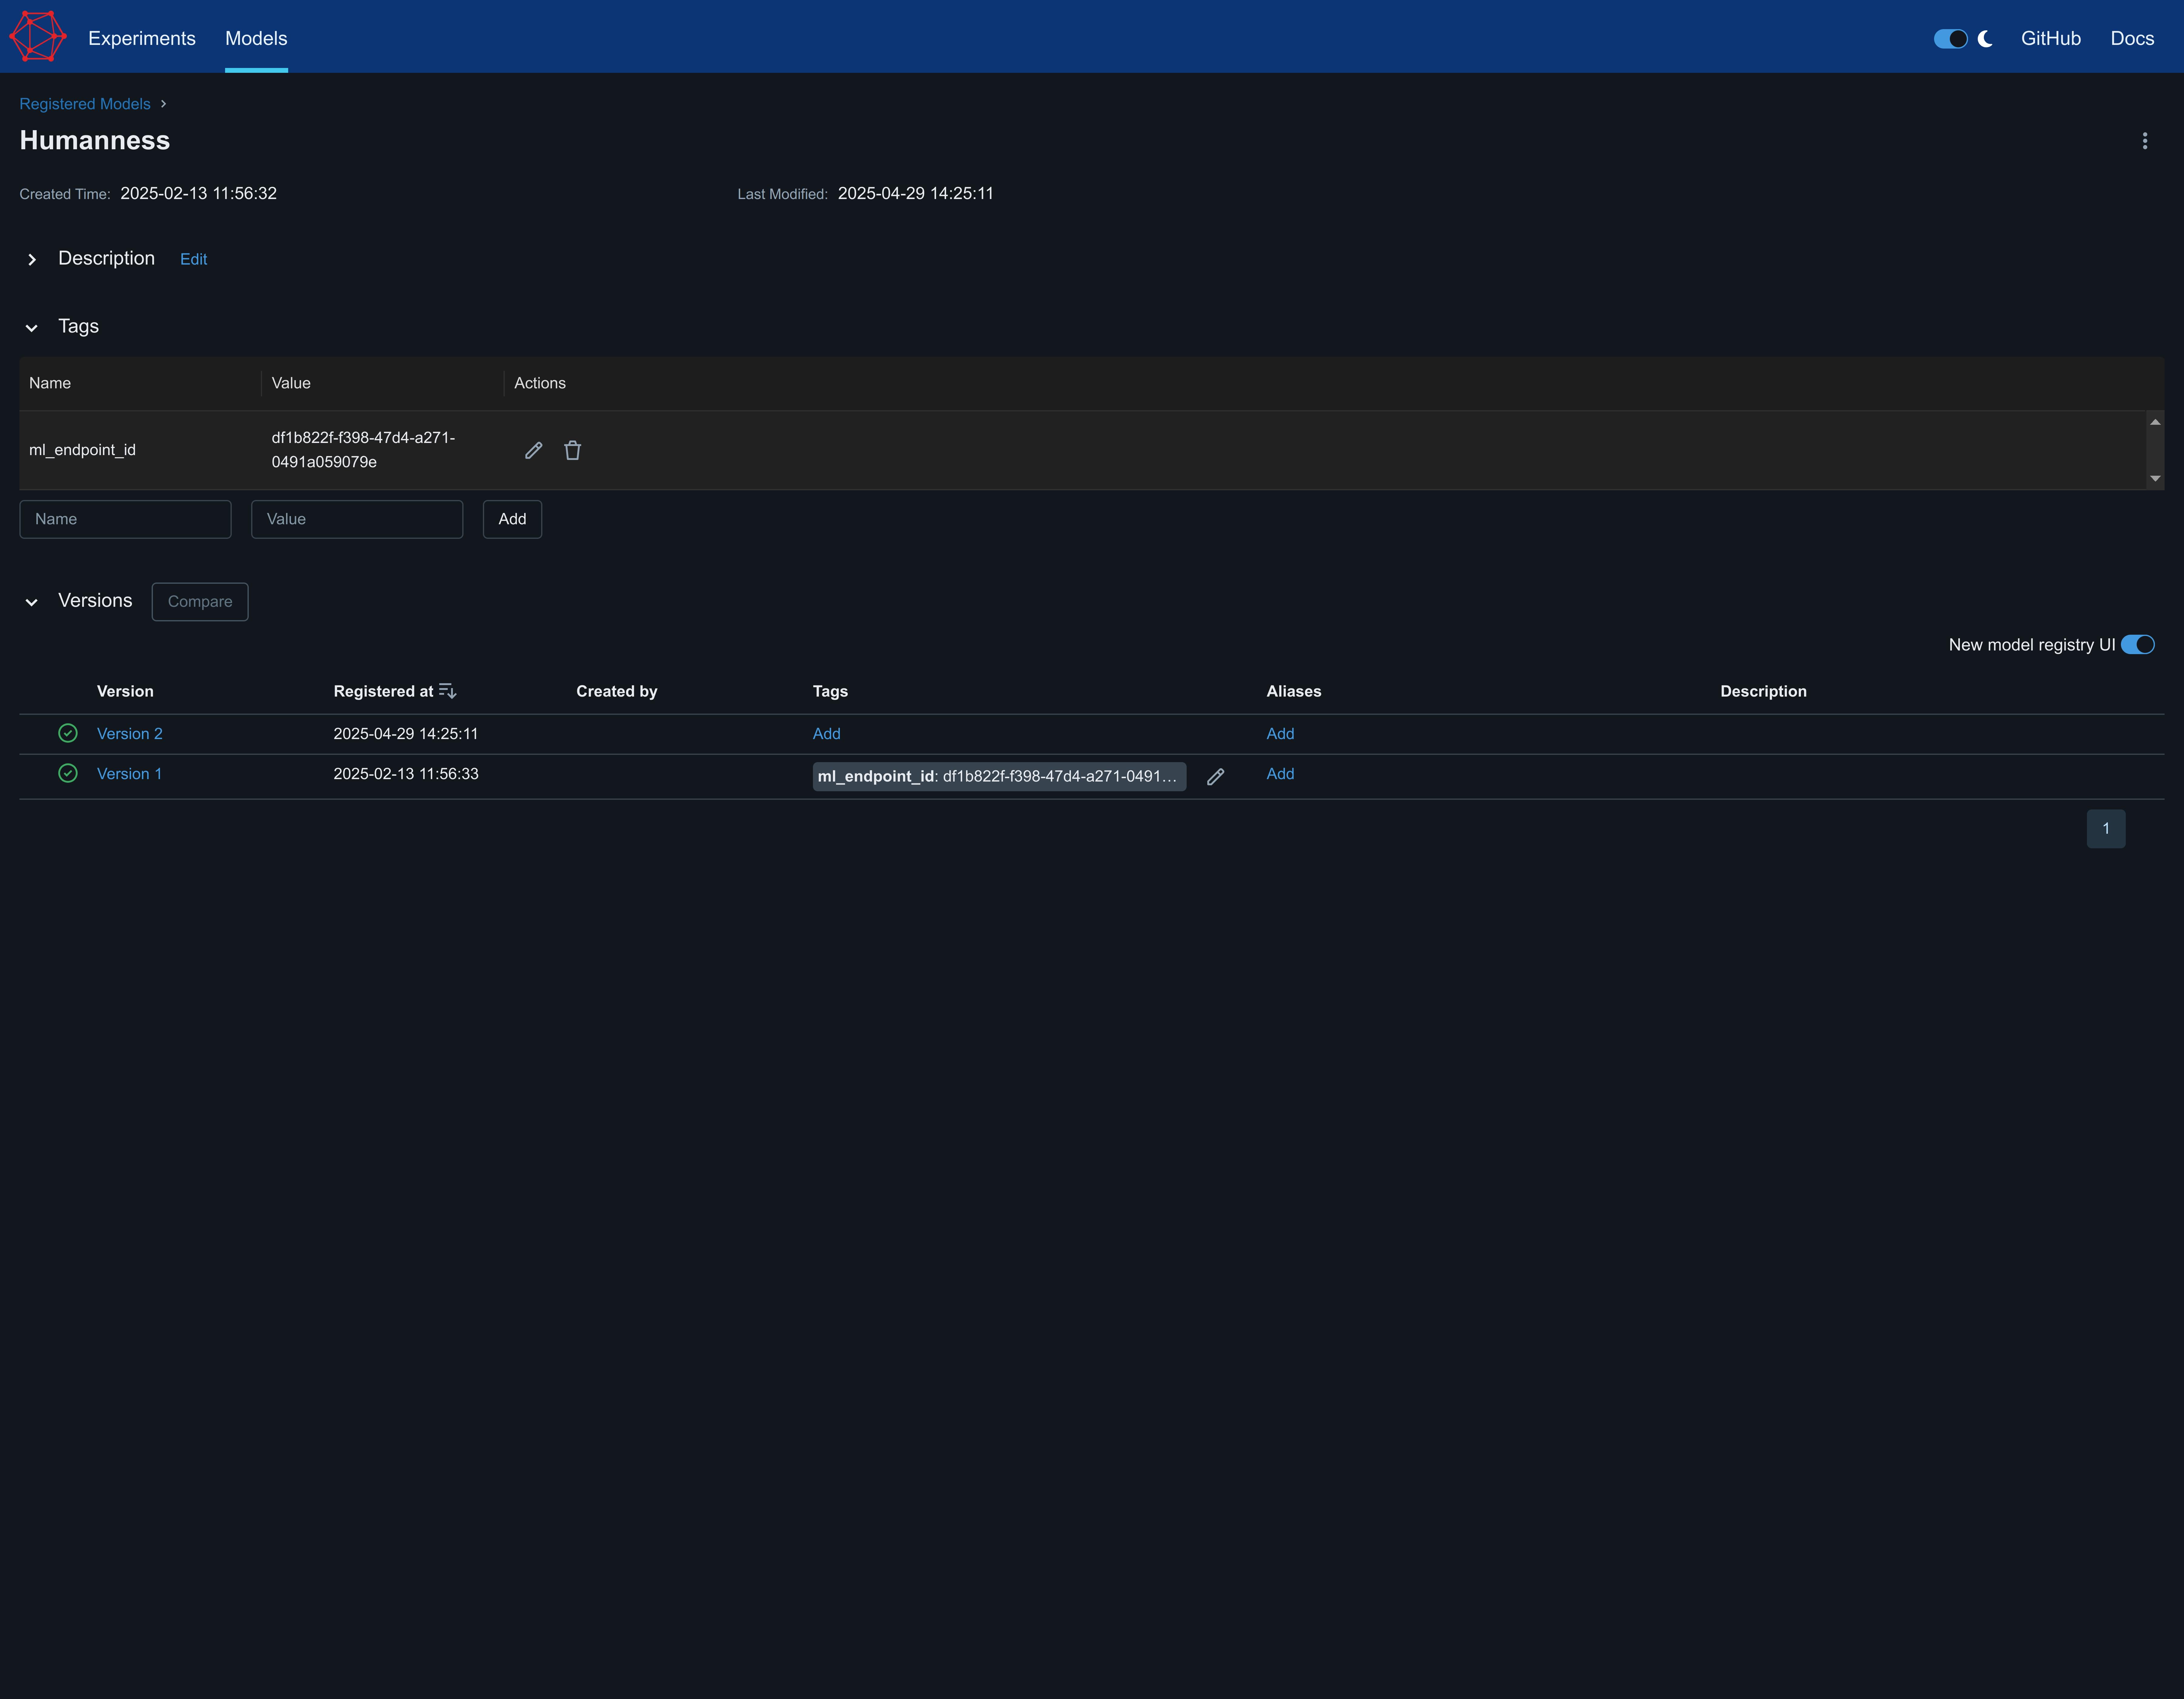Click the Humanness model title
2184x1699 pixels.
[95, 140]
